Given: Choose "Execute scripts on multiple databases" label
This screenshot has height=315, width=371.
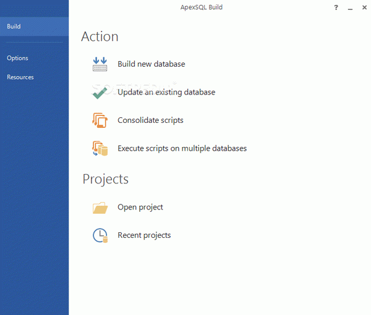Looking at the screenshot, I should 182,148.
